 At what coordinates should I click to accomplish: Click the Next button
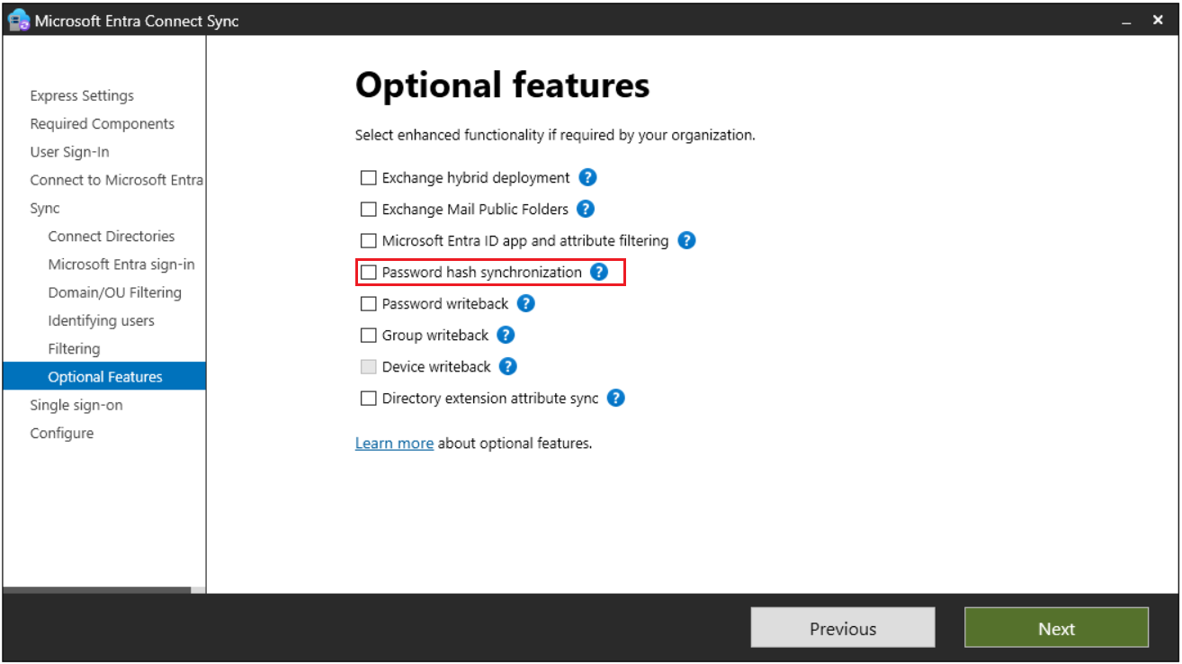(x=1056, y=627)
